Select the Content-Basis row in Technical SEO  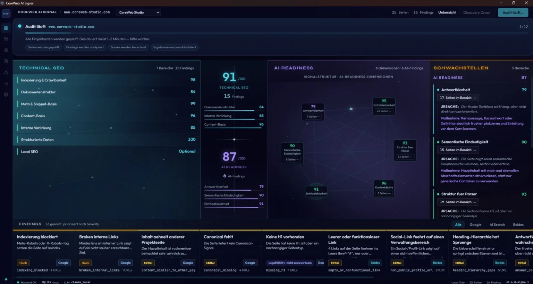(107, 116)
